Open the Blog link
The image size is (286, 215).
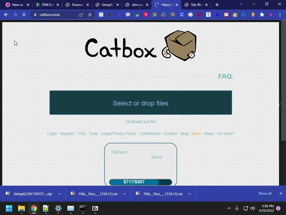point(184,134)
